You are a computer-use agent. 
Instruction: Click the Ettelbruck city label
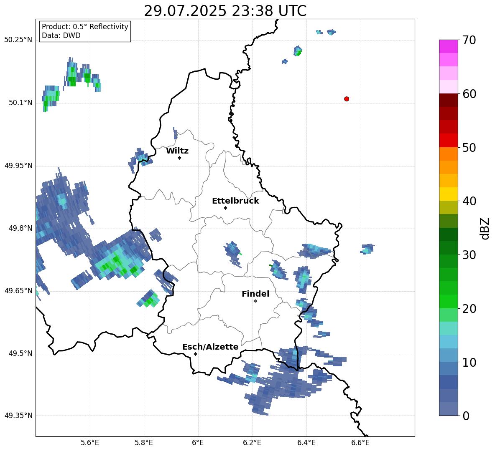[x=235, y=201]
